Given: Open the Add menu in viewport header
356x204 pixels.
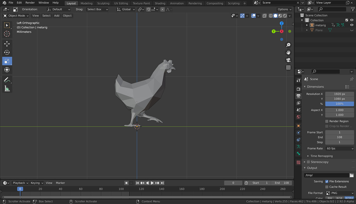Looking at the screenshot, I should (57, 15).
